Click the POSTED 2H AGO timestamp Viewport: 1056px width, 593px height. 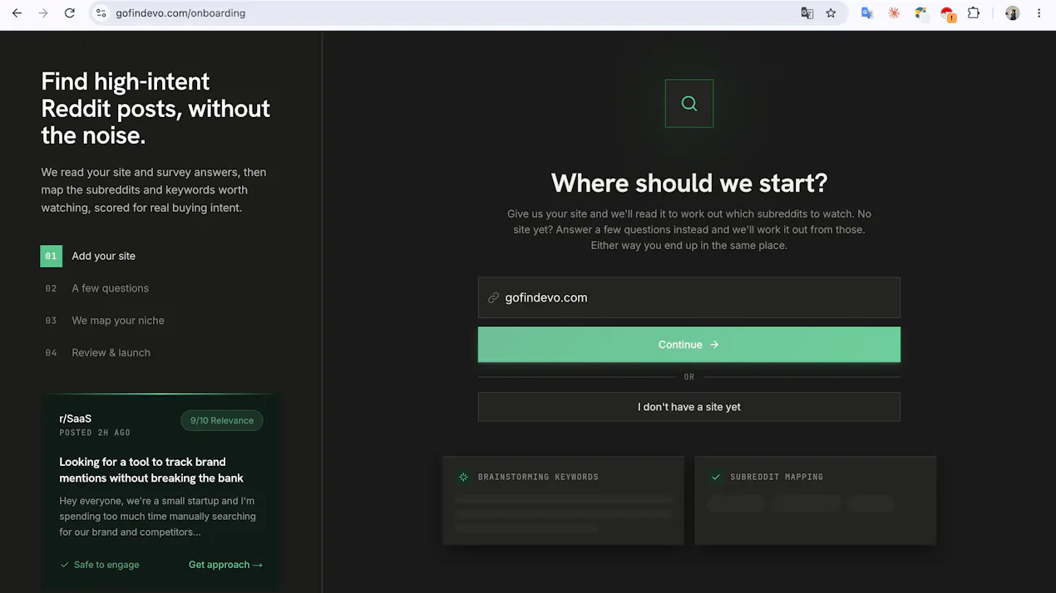tap(95, 433)
